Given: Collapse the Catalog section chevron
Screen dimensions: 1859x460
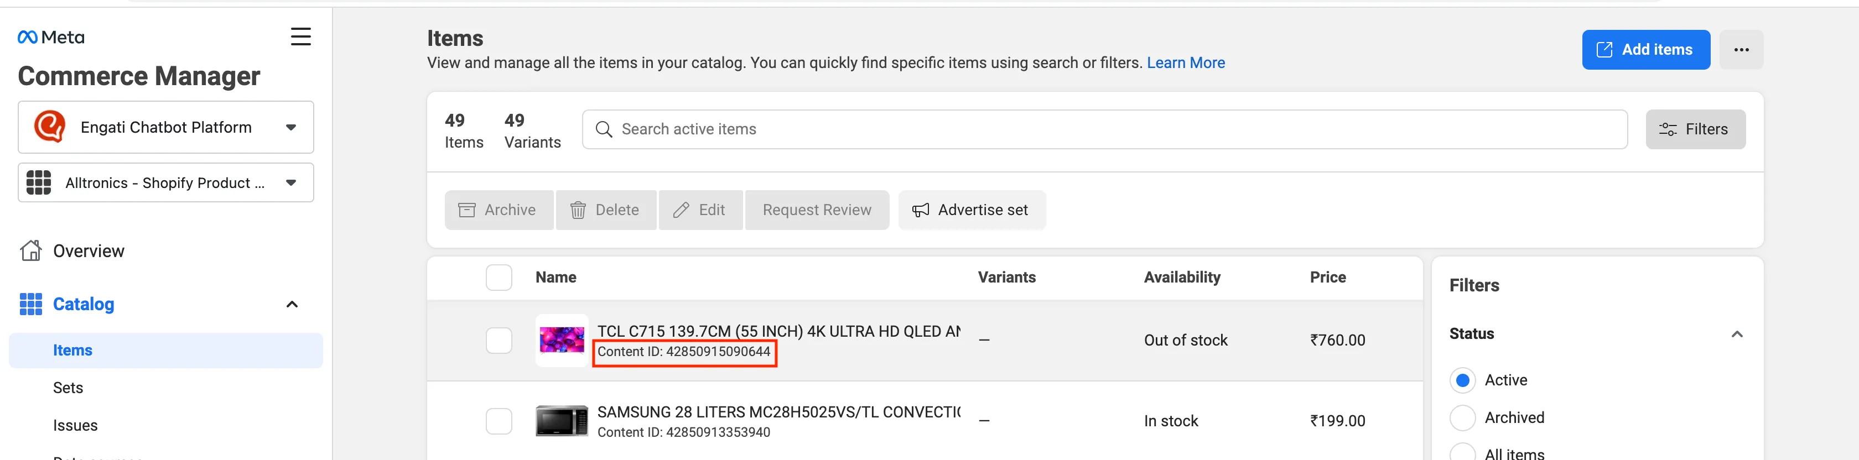Looking at the screenshot, I should (x=292, y=304).
